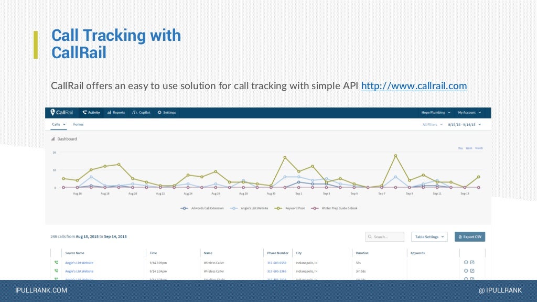Open Angie's List Website link for 9/14 2:09pm call
This screenshot has height=302, width=537.
tap(79, 263)
